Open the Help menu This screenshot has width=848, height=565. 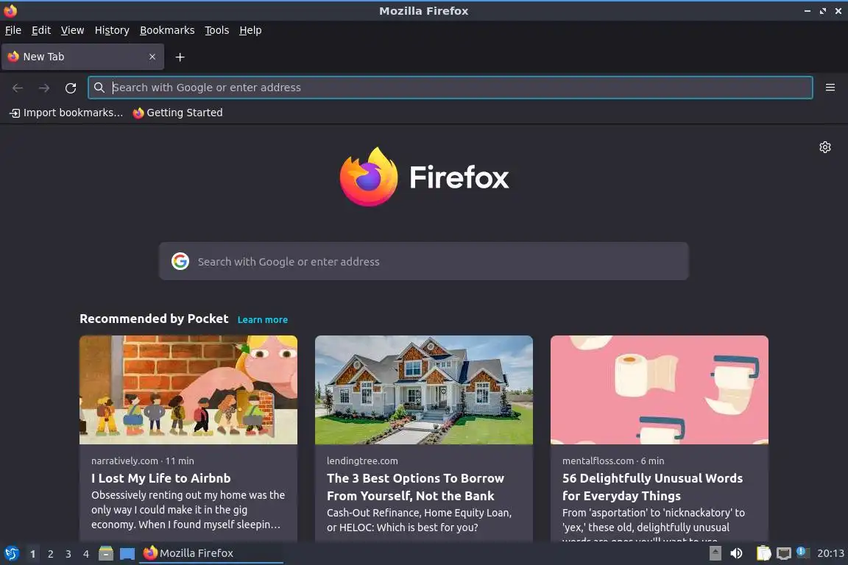coord(250,30)
